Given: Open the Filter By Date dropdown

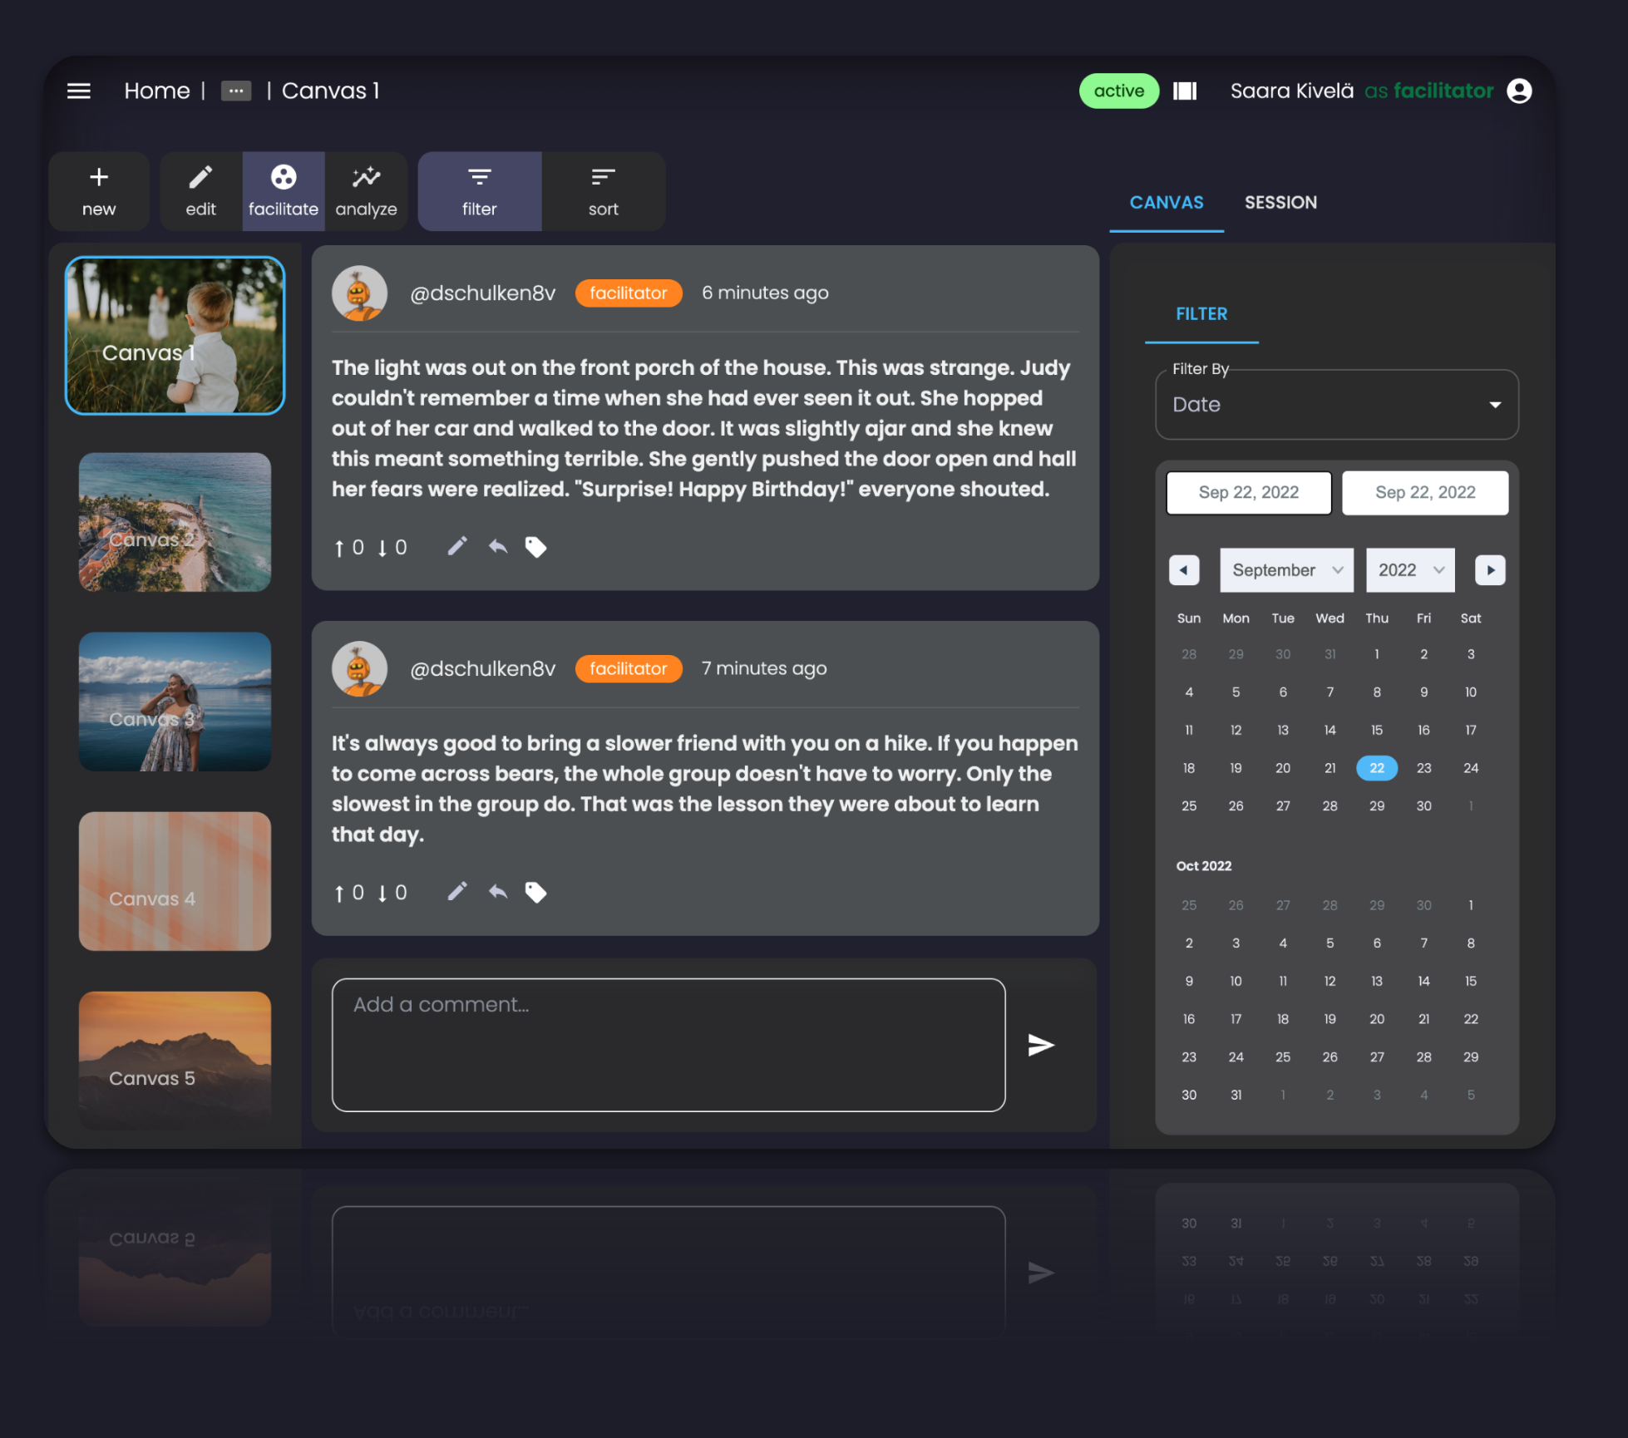Looking at the screenshot, I should click(1336, 405).
